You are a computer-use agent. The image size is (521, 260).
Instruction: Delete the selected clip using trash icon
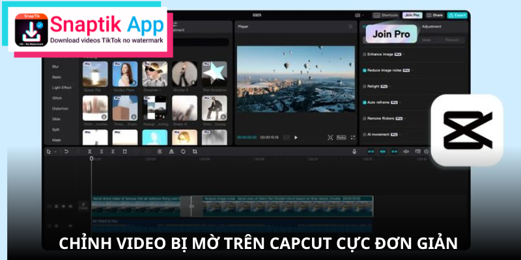124,151
